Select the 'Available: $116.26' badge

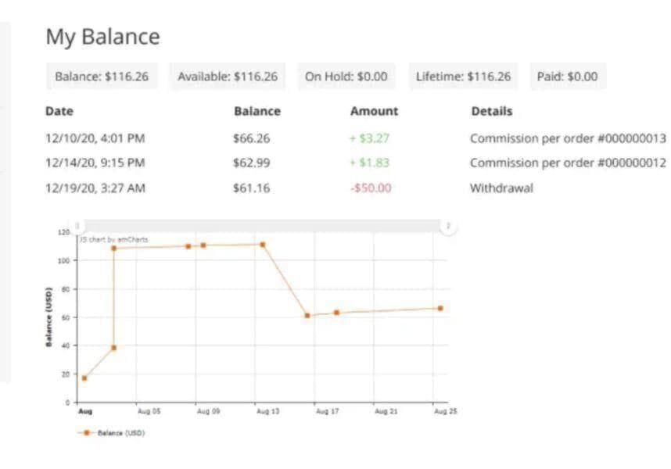[x=227, y=77]
